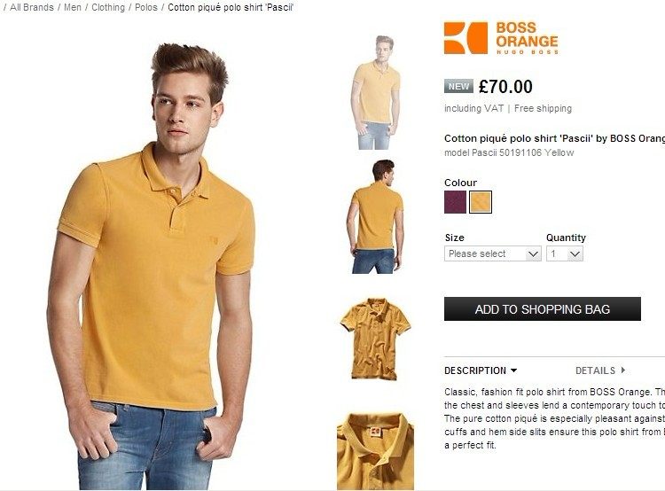The height and width of the screenshot is (491, 665).
Task: Click the BOSS Orange brand logo
Action: point(501,38)
